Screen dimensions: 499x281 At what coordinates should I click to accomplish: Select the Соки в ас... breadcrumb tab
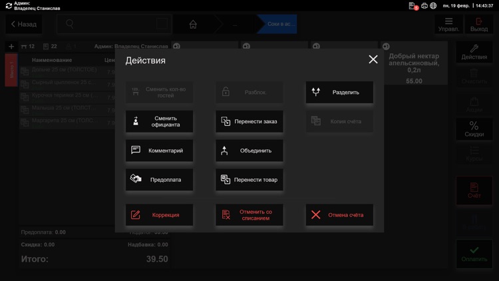[277, 24]
